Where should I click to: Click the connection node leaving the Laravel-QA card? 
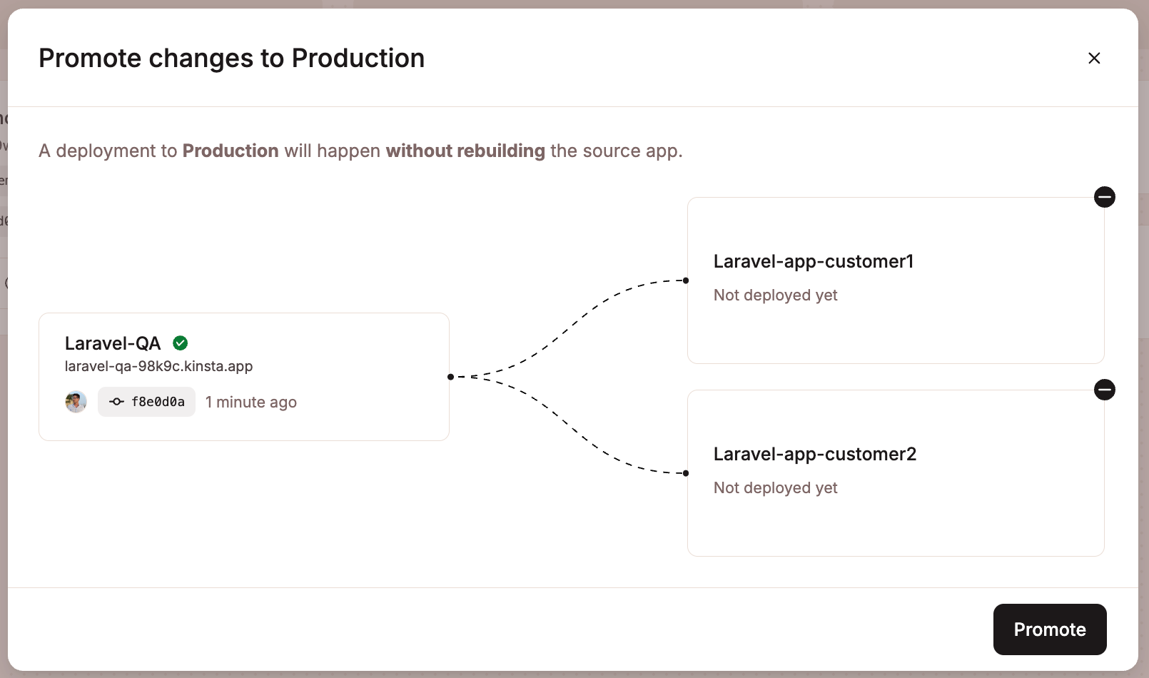coord(450,377)
